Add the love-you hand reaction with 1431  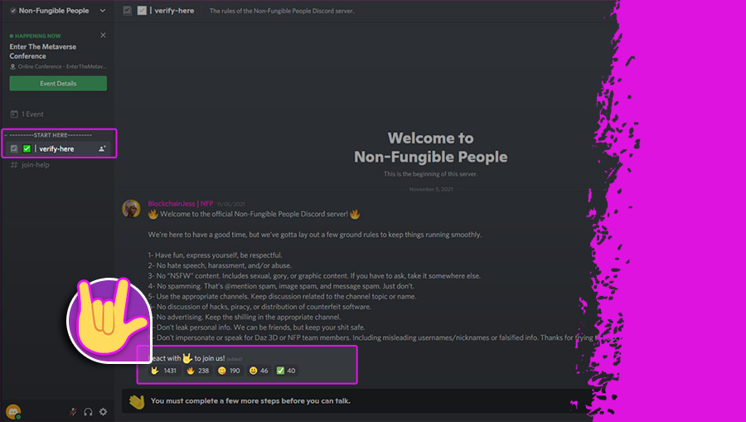point(164,371)
